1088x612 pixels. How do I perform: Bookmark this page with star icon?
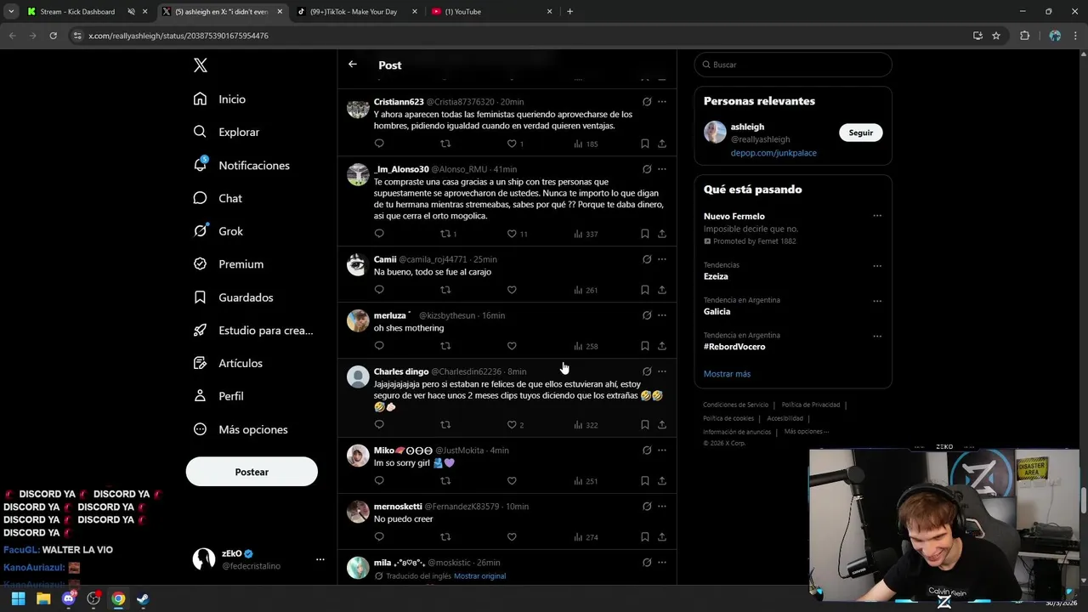[996, 36]
